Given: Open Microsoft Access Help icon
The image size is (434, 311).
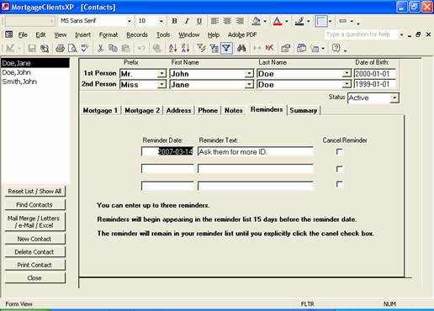Looking at the screenshot, I should 336,48.
